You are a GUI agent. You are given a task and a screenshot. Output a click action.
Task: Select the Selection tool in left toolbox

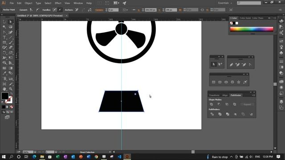[4, 22]
